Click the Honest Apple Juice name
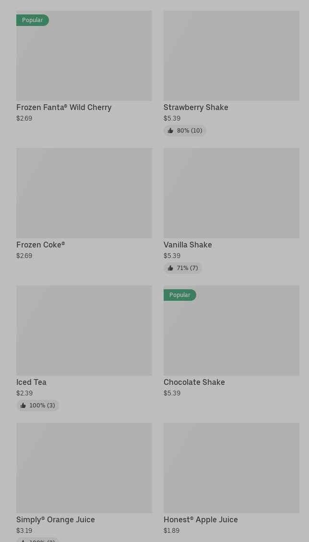 point(201,520)
